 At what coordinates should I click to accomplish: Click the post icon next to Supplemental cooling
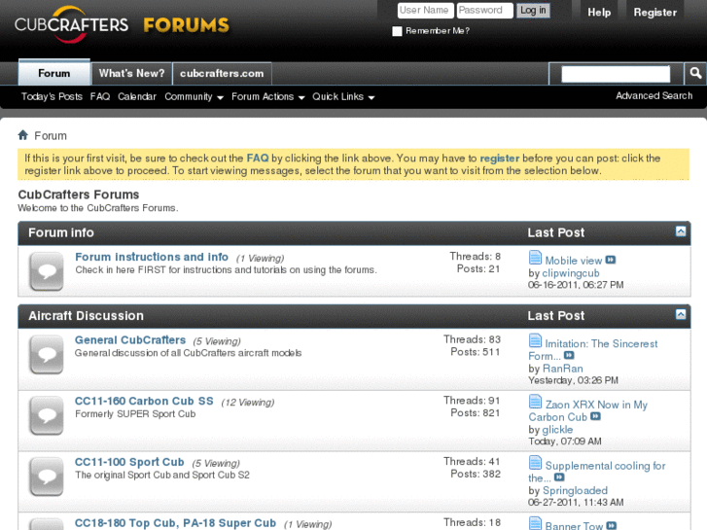(535, 462)
